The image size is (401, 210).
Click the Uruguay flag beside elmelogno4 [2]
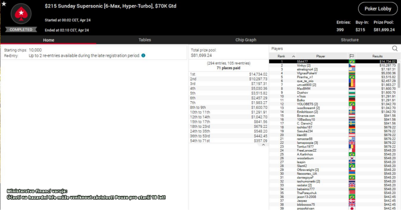click(x=352, y=69)
